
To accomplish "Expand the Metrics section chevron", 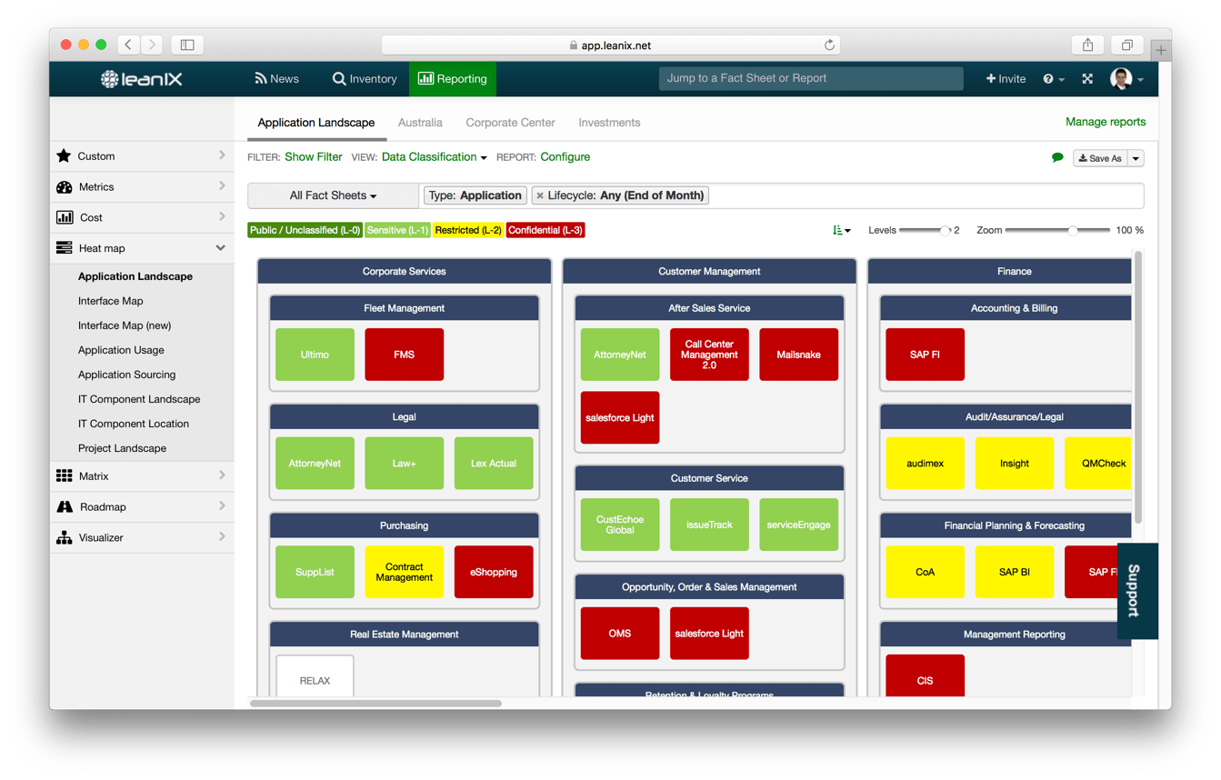I will 222,186.
